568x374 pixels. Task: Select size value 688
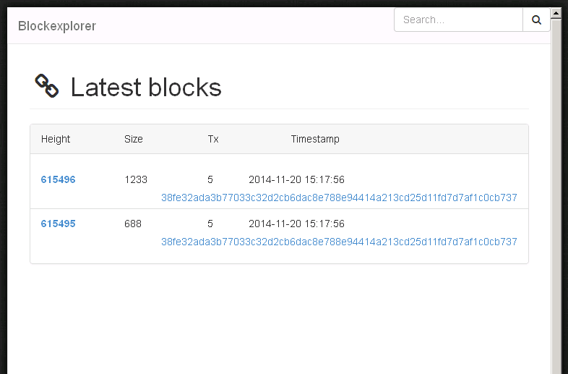click(133, 224)
